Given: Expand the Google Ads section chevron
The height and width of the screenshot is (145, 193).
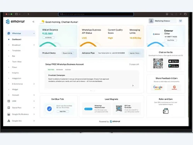Looking at the screenshot, I should pyautogui.click(x=34, y=121).
